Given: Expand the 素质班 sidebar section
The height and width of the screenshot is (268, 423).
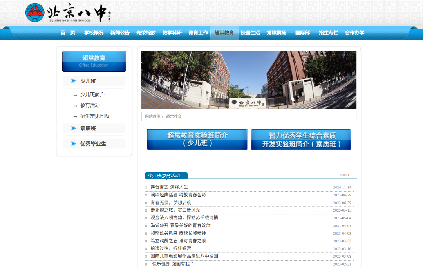Looking at the screenshot, I should click(x=94, y=129).
